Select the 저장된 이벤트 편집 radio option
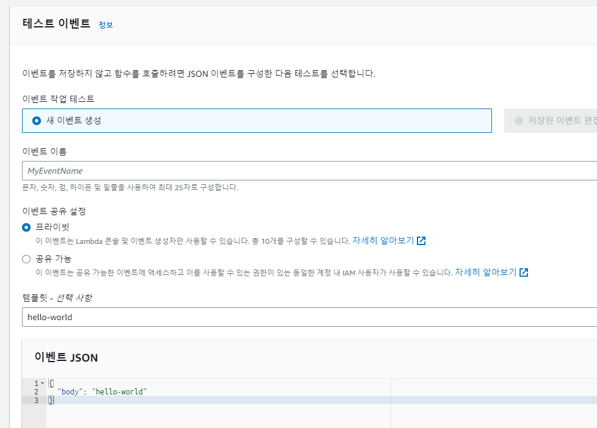This screenshot has height=428, width=597. (x=519, y=121)
